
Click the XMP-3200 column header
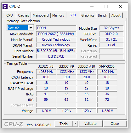(107, 66)
